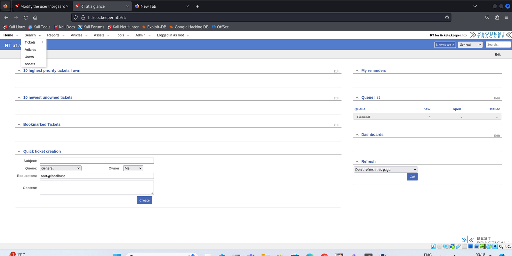This screenshot has width=512, height=256.
Task: Click the New ticket in button
Action: (445, 45)
